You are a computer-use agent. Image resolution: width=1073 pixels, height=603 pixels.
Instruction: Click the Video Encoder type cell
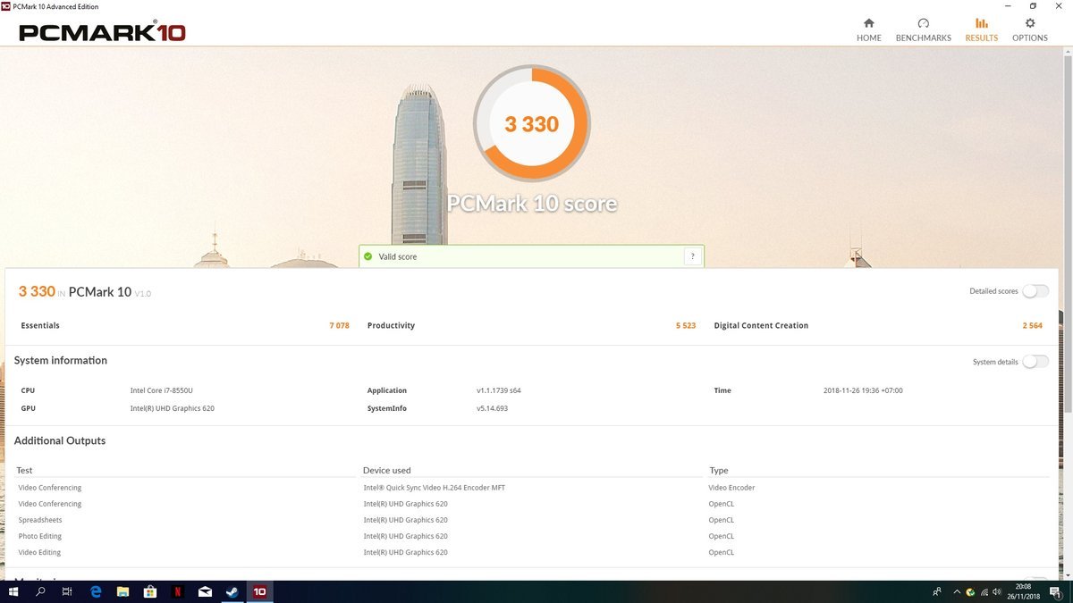[731, 488]
